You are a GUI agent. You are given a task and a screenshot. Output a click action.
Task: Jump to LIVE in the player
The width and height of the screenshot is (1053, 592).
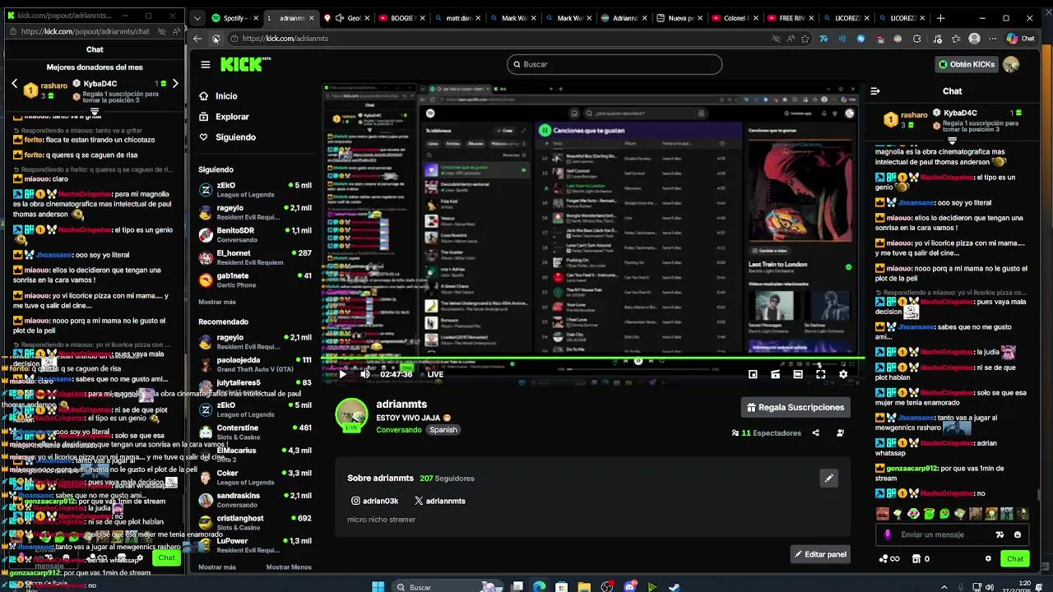coord(435,374)
